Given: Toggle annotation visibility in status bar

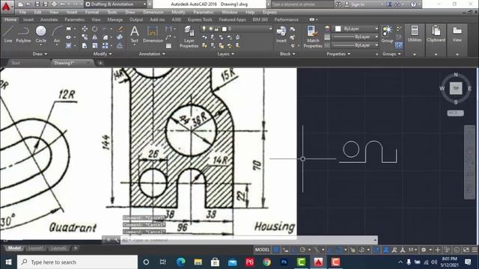Looking at the screenshot, I should [386, 250].
